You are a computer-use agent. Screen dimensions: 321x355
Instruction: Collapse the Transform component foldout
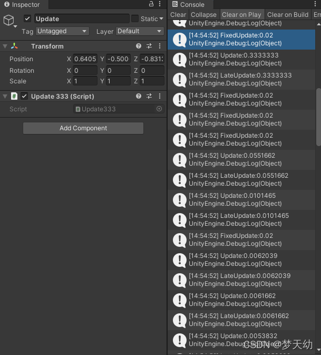point(5,46)
